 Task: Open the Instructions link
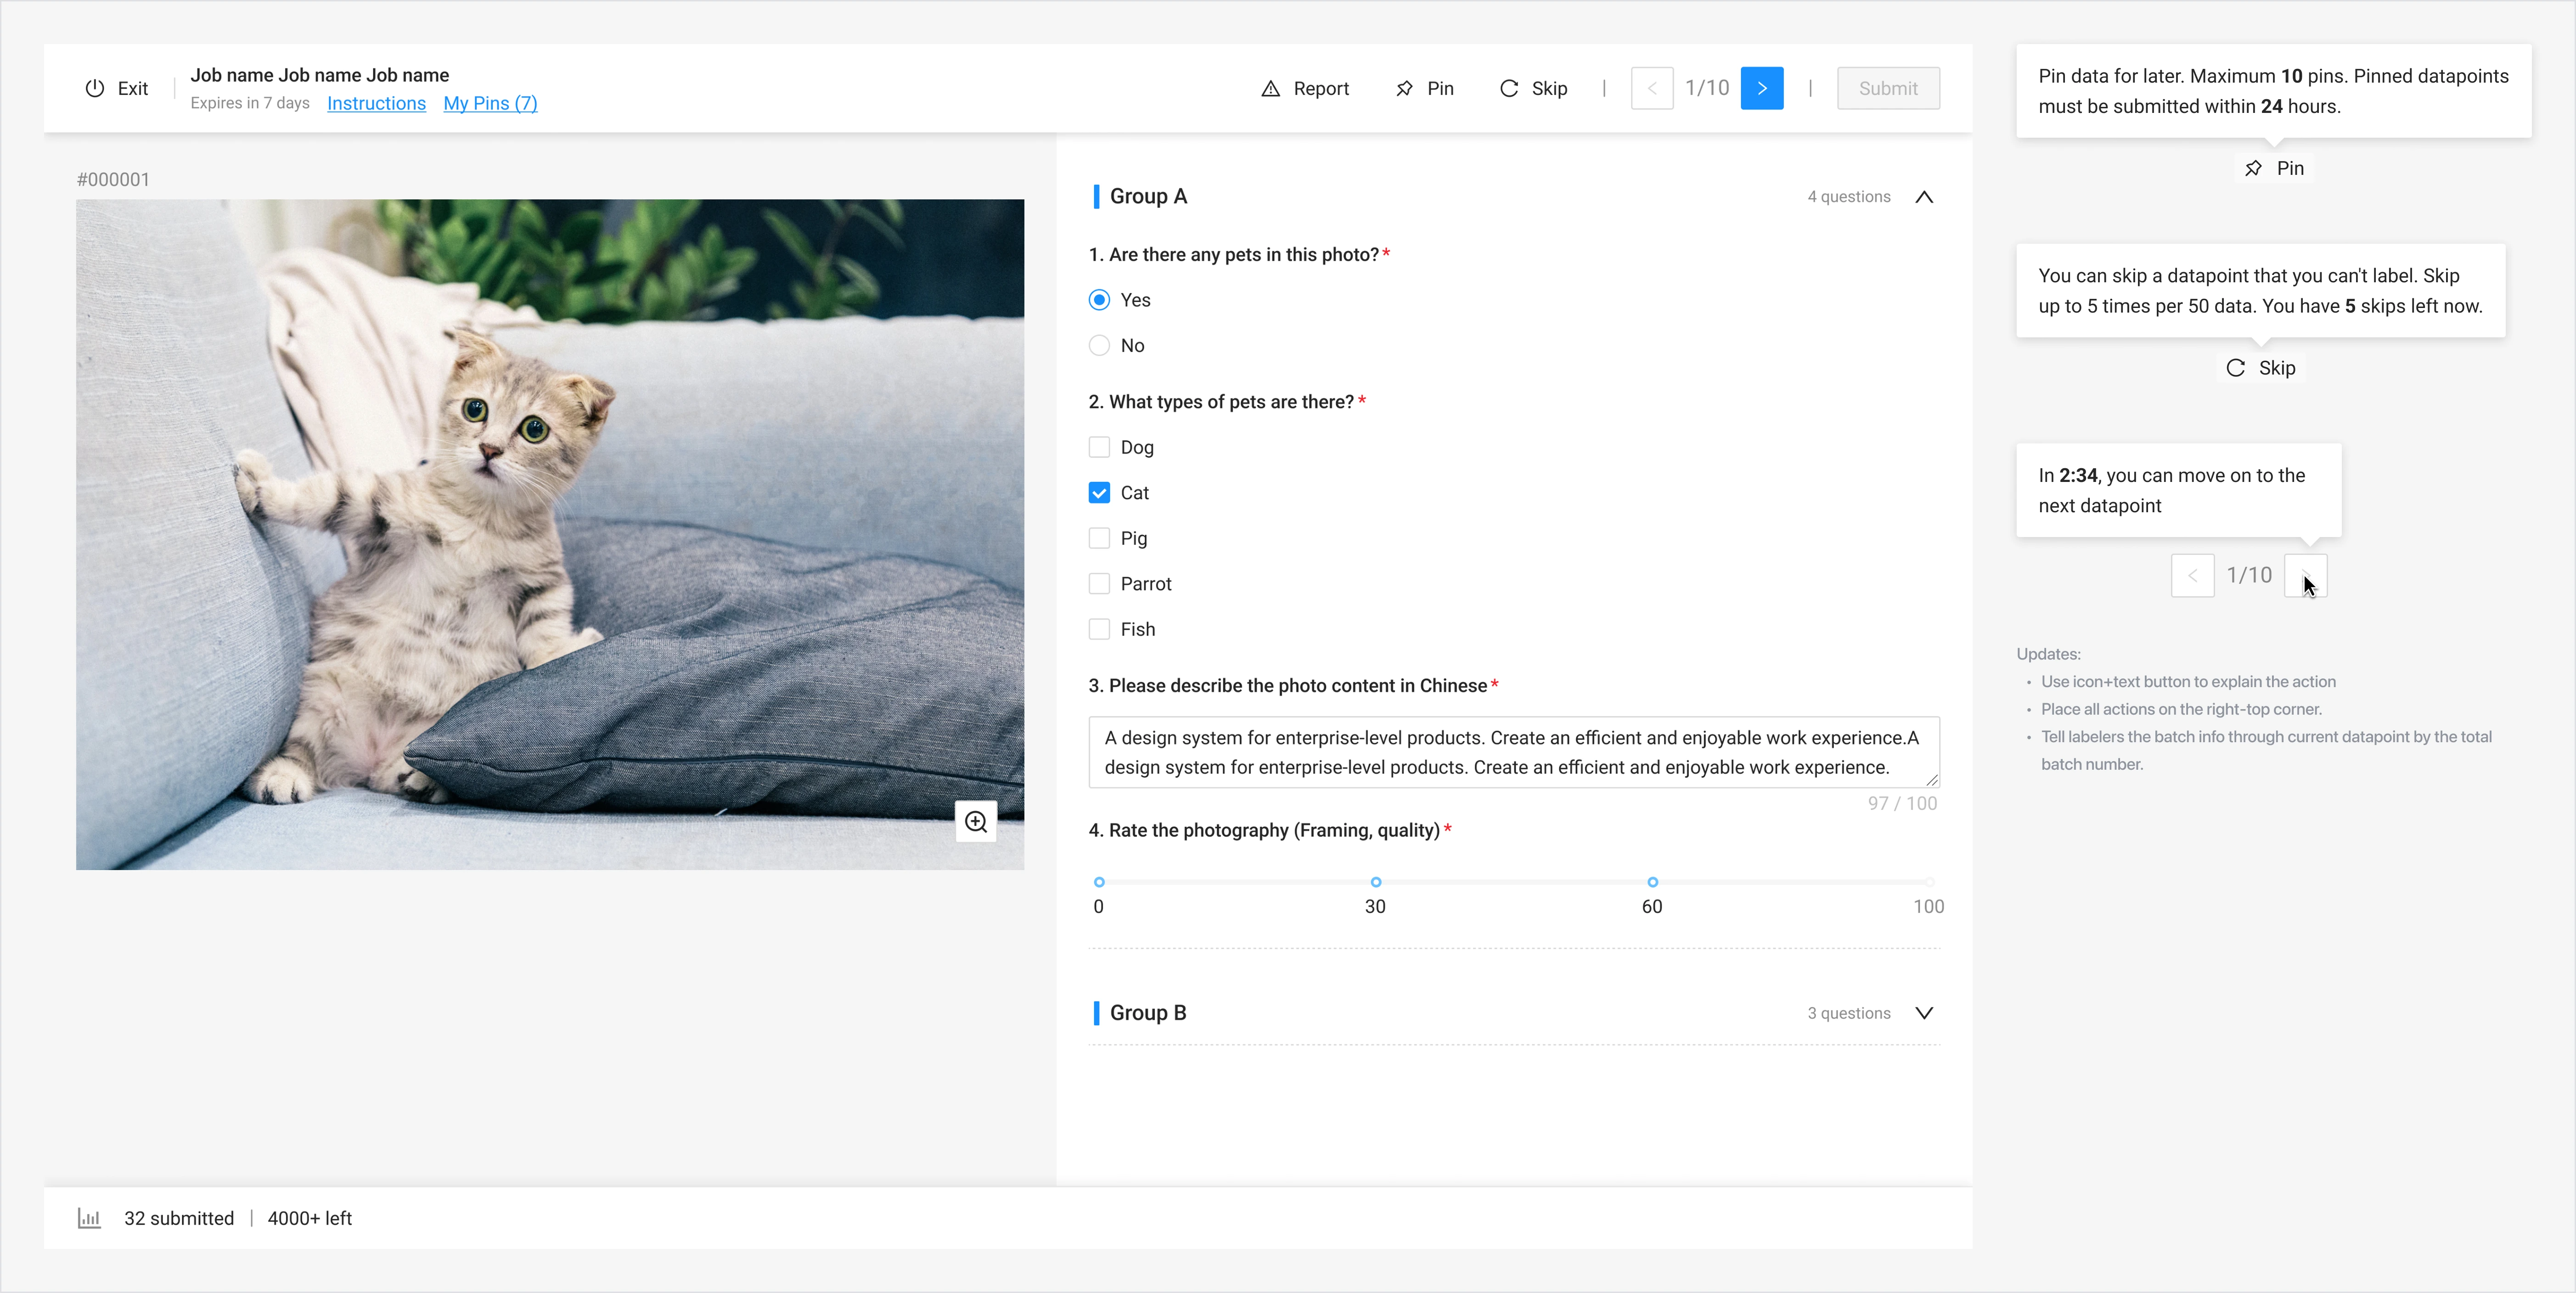(x=376, y=103)
